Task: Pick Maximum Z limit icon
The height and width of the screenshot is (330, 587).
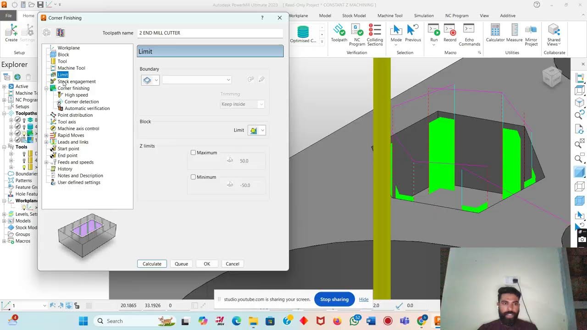Action: click(230, 160)
